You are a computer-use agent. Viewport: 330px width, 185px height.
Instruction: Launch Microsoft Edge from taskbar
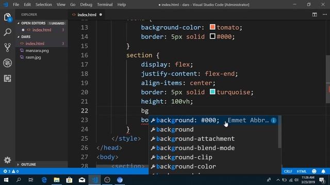[x=44, y=180]
